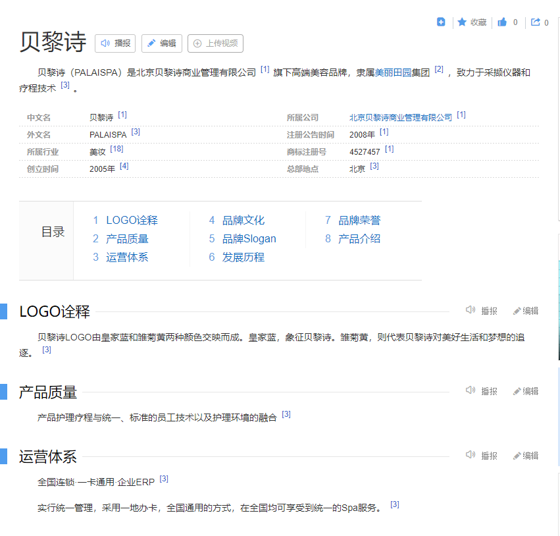Jump to 运营体系 in the table of contents
Image resolution: width=560 pixels, height=536 pixels.
coord(127,257)
